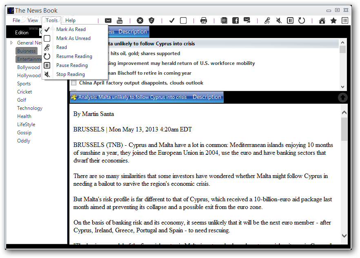Click the microphone Read icon in toolbar
This screenshot has width=360, height=258.
[267, 21]
